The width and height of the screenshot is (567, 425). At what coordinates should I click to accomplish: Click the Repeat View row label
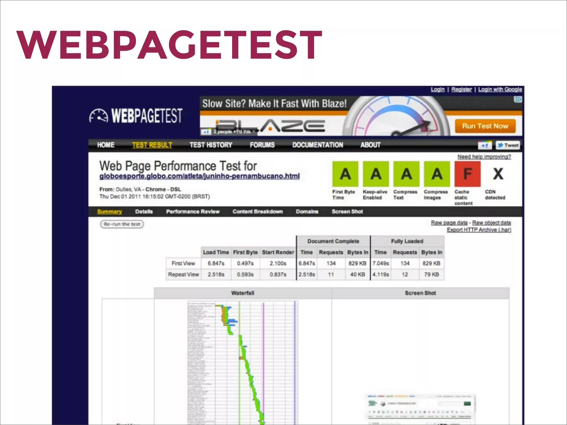183,274
